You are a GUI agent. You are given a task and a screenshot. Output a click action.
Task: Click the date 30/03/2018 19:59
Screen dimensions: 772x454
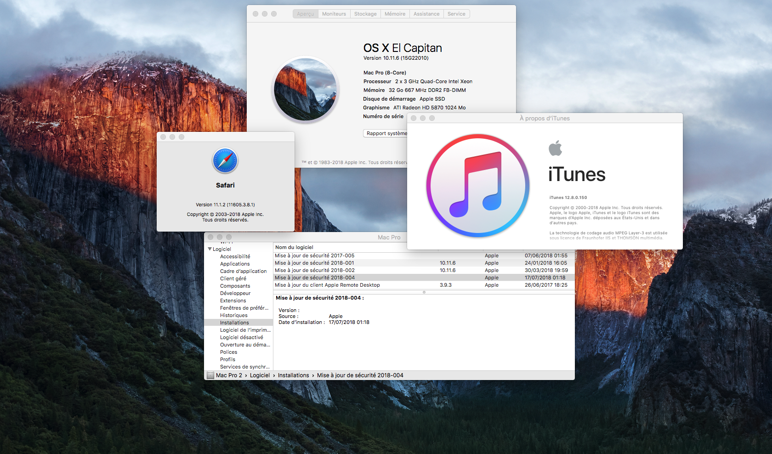pos(546,270)
